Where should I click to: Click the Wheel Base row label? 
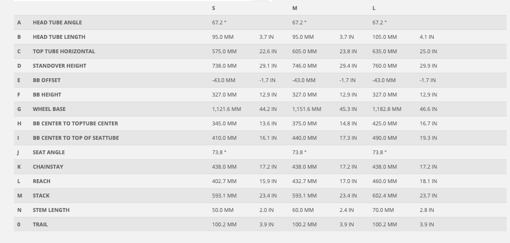coord(49,109)
